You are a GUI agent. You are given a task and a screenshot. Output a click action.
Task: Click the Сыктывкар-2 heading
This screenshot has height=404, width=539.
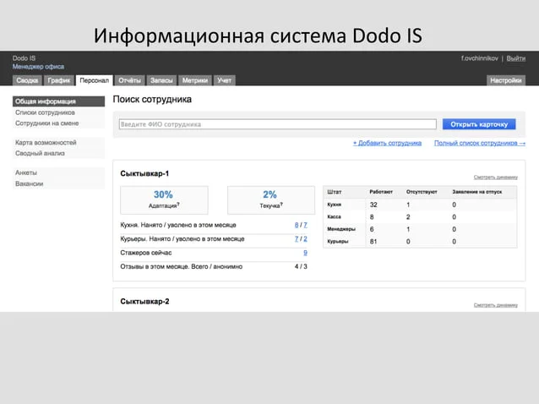(x=144, y=302)
